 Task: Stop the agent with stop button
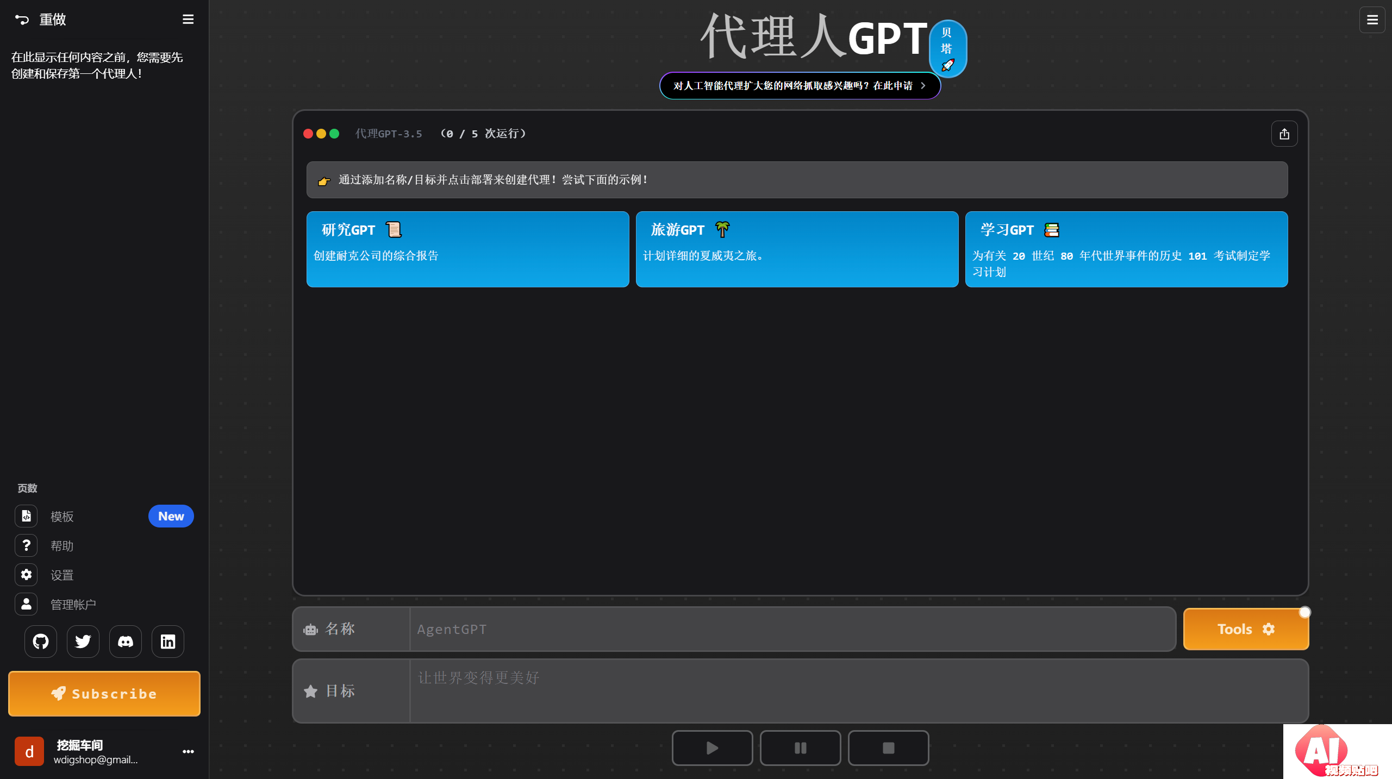click(889, 748)
